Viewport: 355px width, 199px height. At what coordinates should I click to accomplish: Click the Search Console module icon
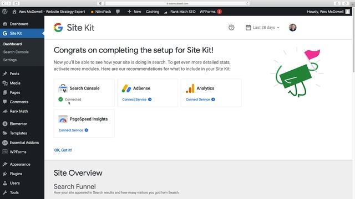click(63, 88)
